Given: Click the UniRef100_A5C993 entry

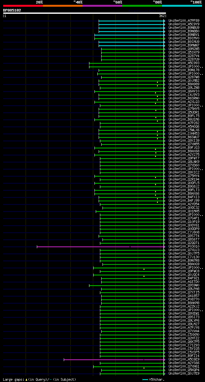Looking at the screenshot, I should (184, 63).
